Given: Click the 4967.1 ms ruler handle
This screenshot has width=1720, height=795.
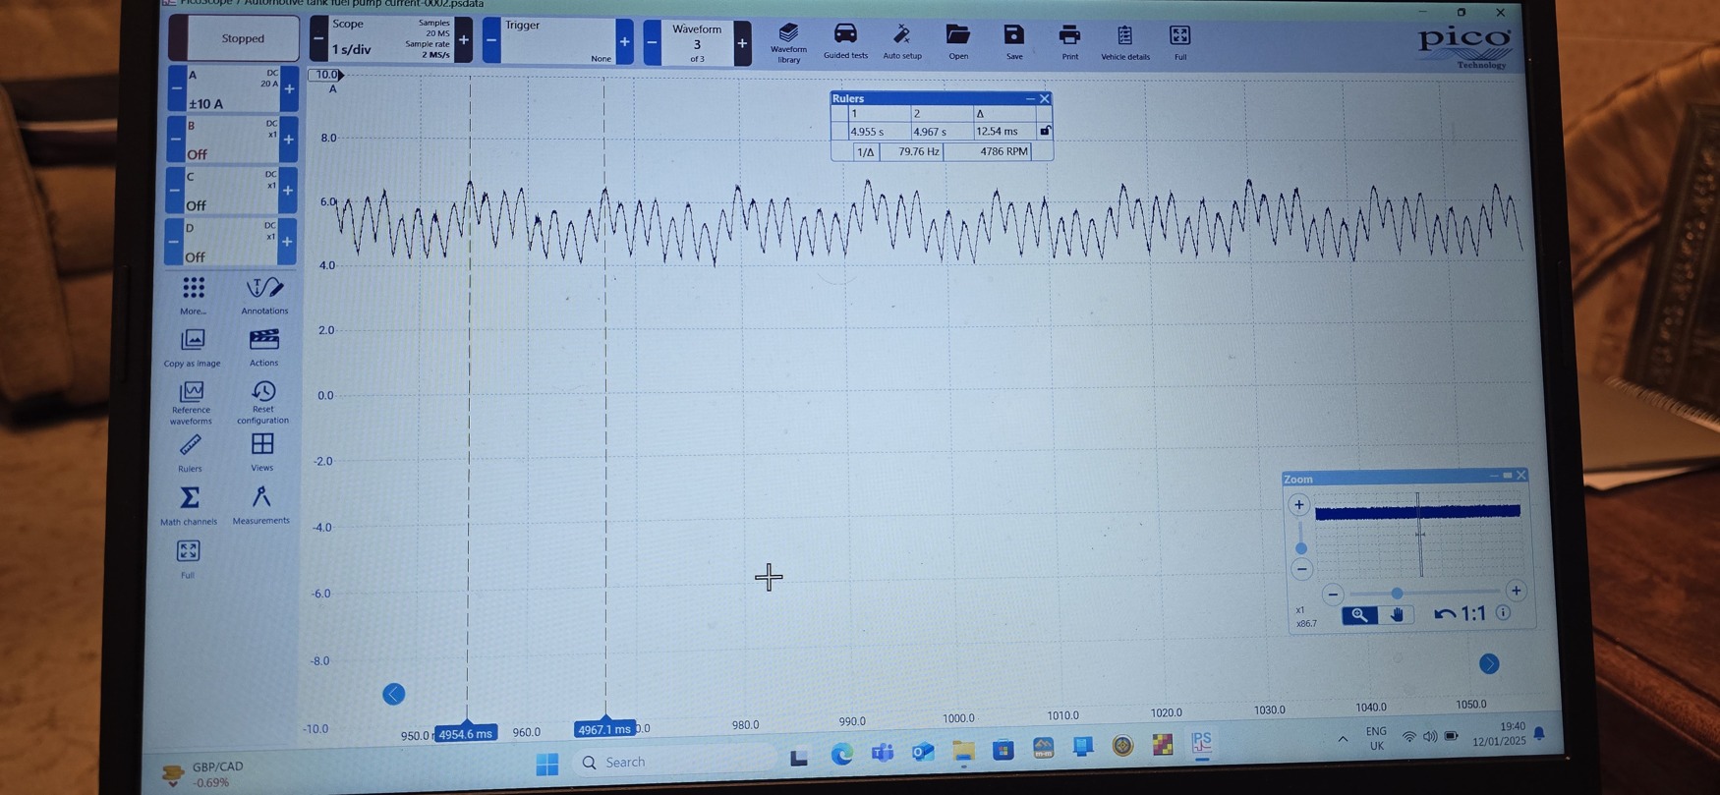Looking at the screenshot, I should (604, 729).
